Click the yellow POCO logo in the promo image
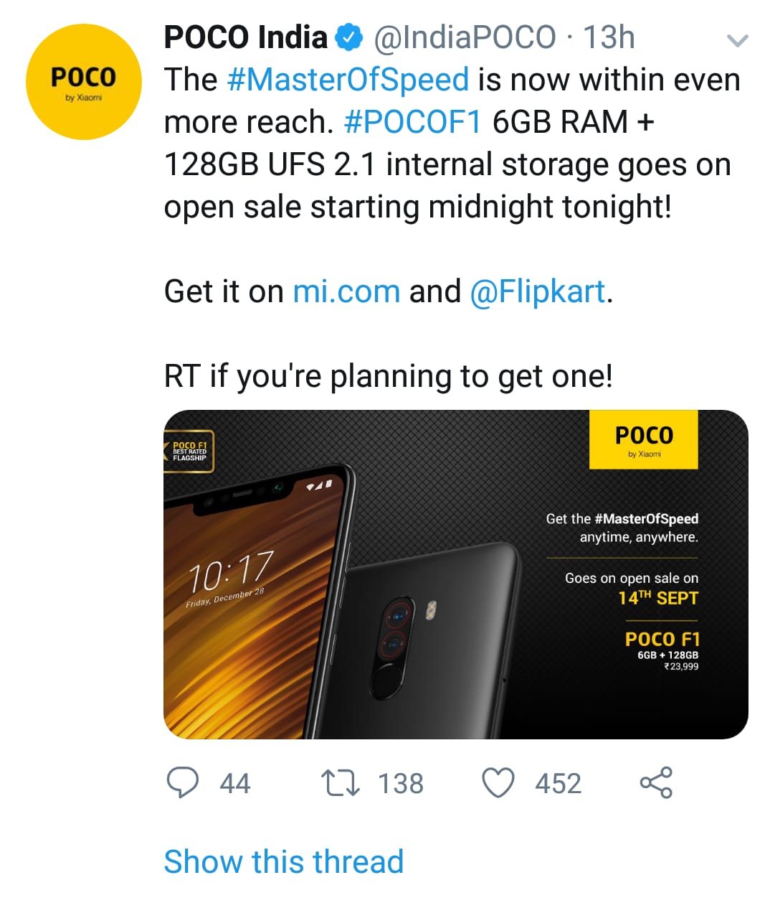The height and width of the screenshot is (903, 765). pyautogui.click(x=643, y=439)
